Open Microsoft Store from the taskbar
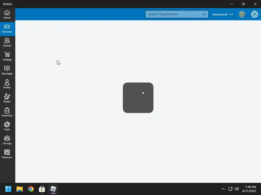 click(x=42, y=189)
